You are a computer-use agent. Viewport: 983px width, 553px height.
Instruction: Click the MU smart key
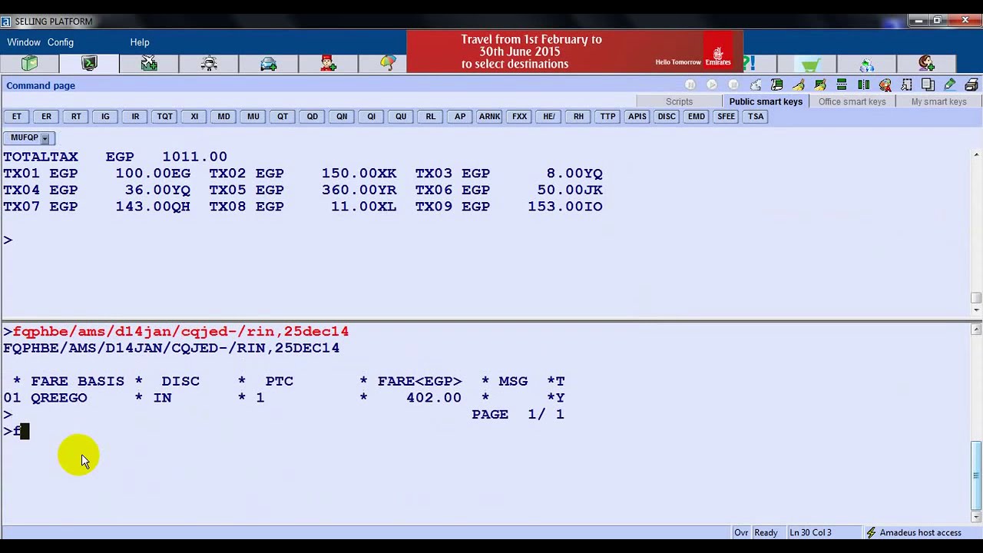[x=253, y=117]
